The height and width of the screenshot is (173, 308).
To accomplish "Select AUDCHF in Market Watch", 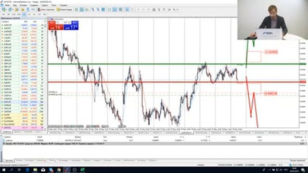I will coord(23,25).
